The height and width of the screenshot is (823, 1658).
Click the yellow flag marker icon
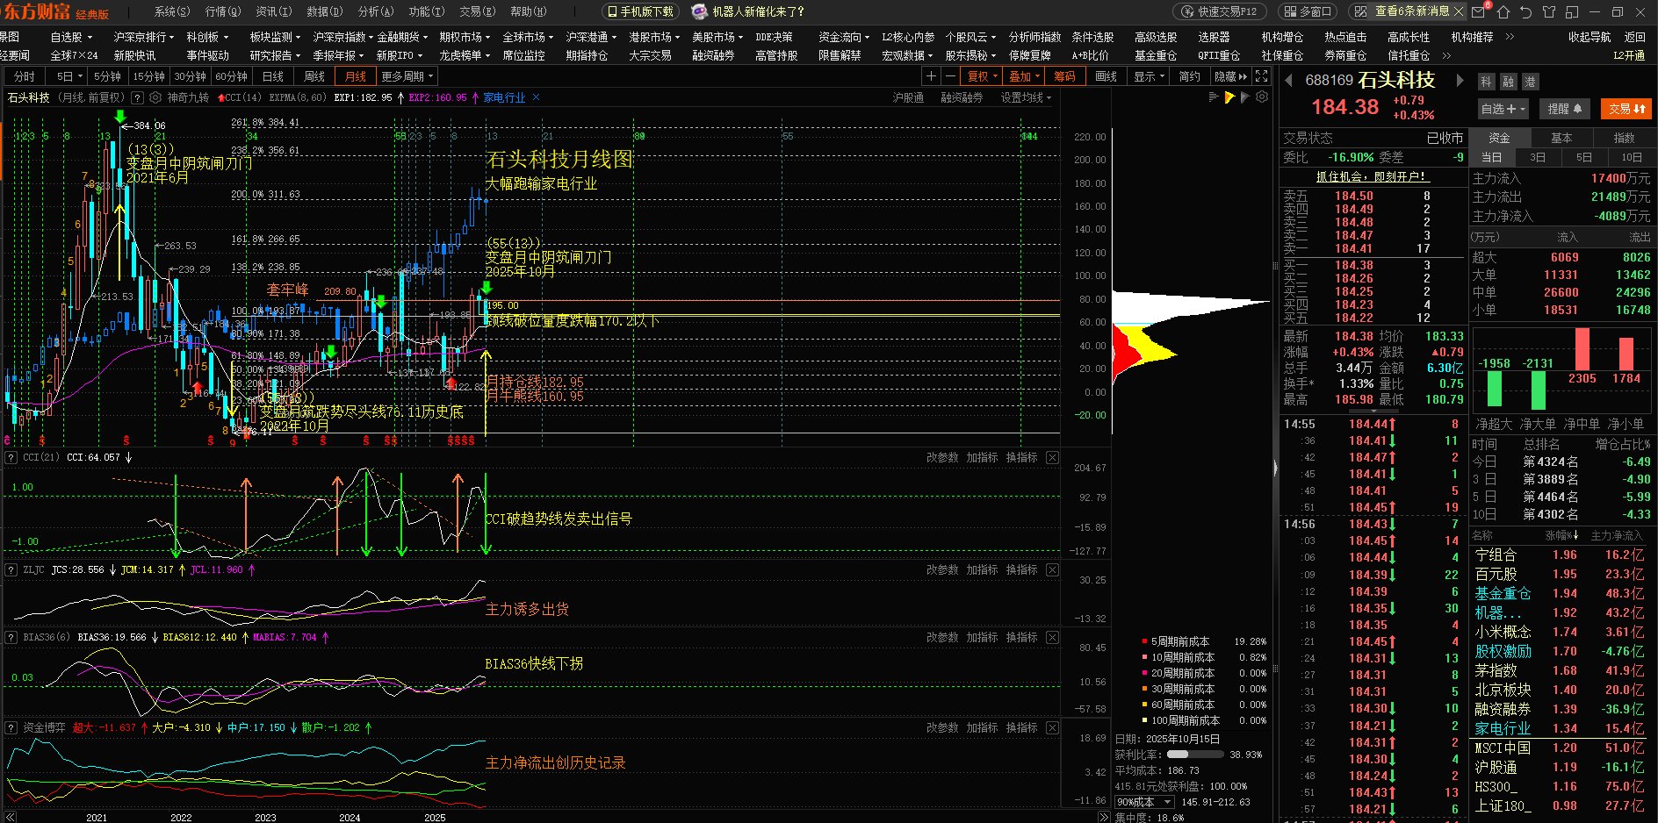click(1229, 97)
